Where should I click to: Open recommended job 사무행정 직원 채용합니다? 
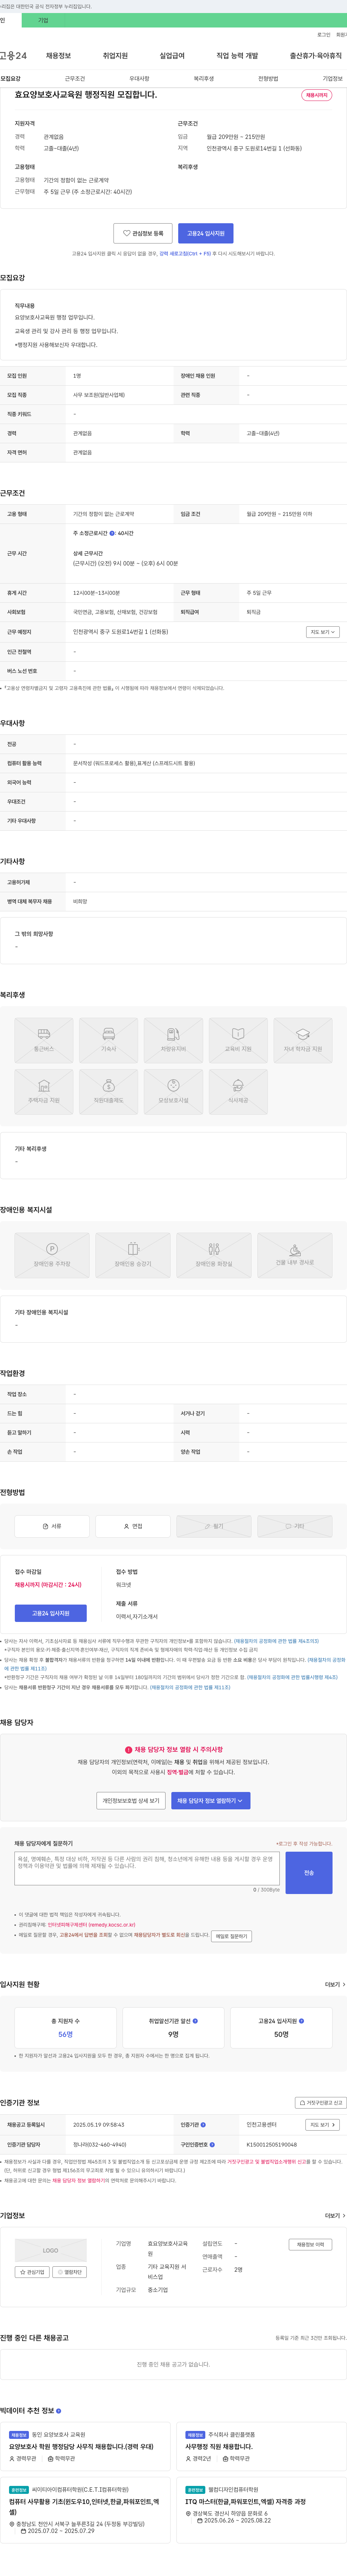coord(219,2446)
